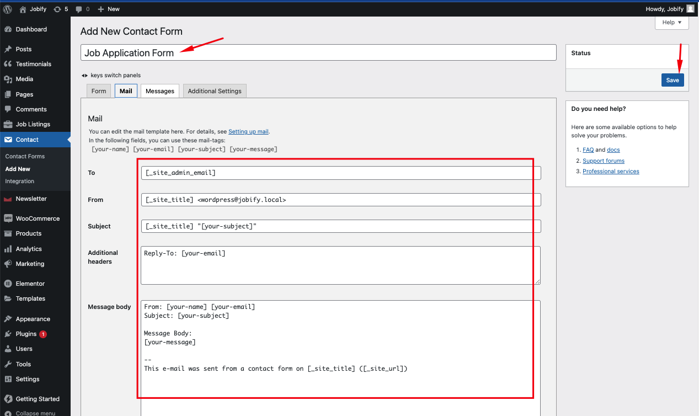Viewport: 699px width, 416px height.
Task: Click the + New button in the admin bar
Action: tap(108, 9)
